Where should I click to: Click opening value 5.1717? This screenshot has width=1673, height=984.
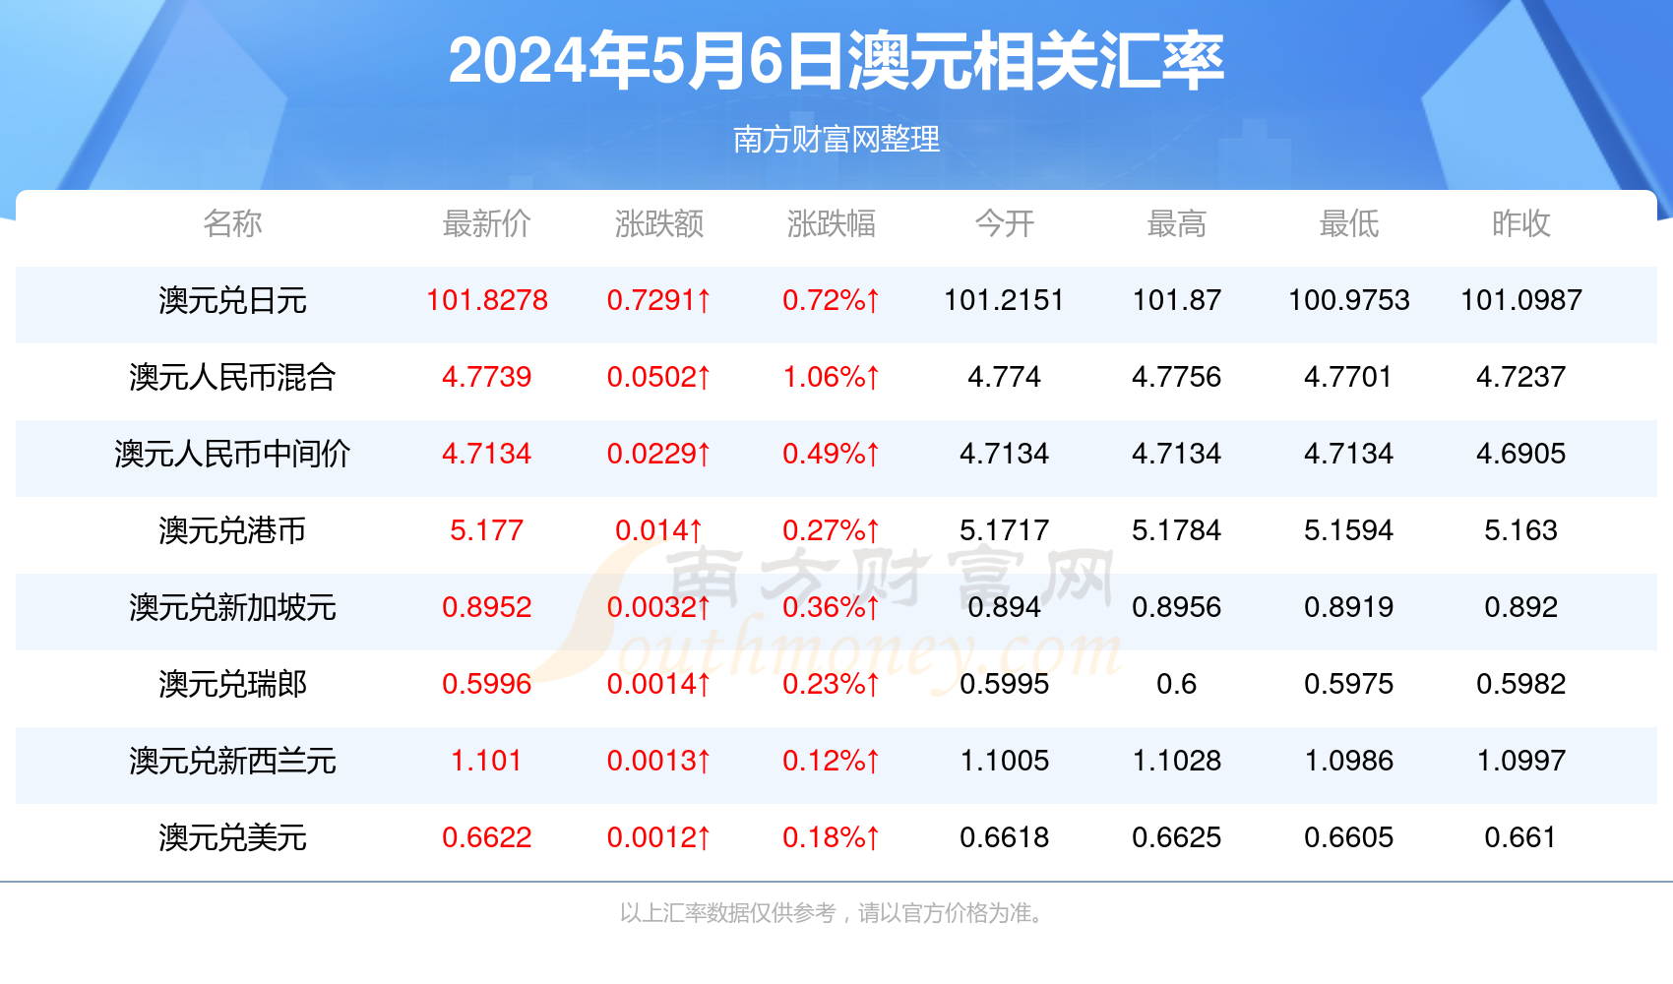(x=1004, y=530)
